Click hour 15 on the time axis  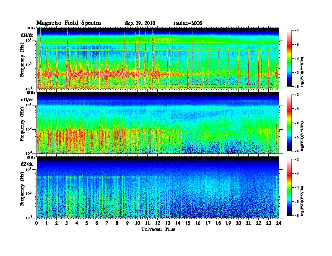pyautogui.click(x=188, y=223)
